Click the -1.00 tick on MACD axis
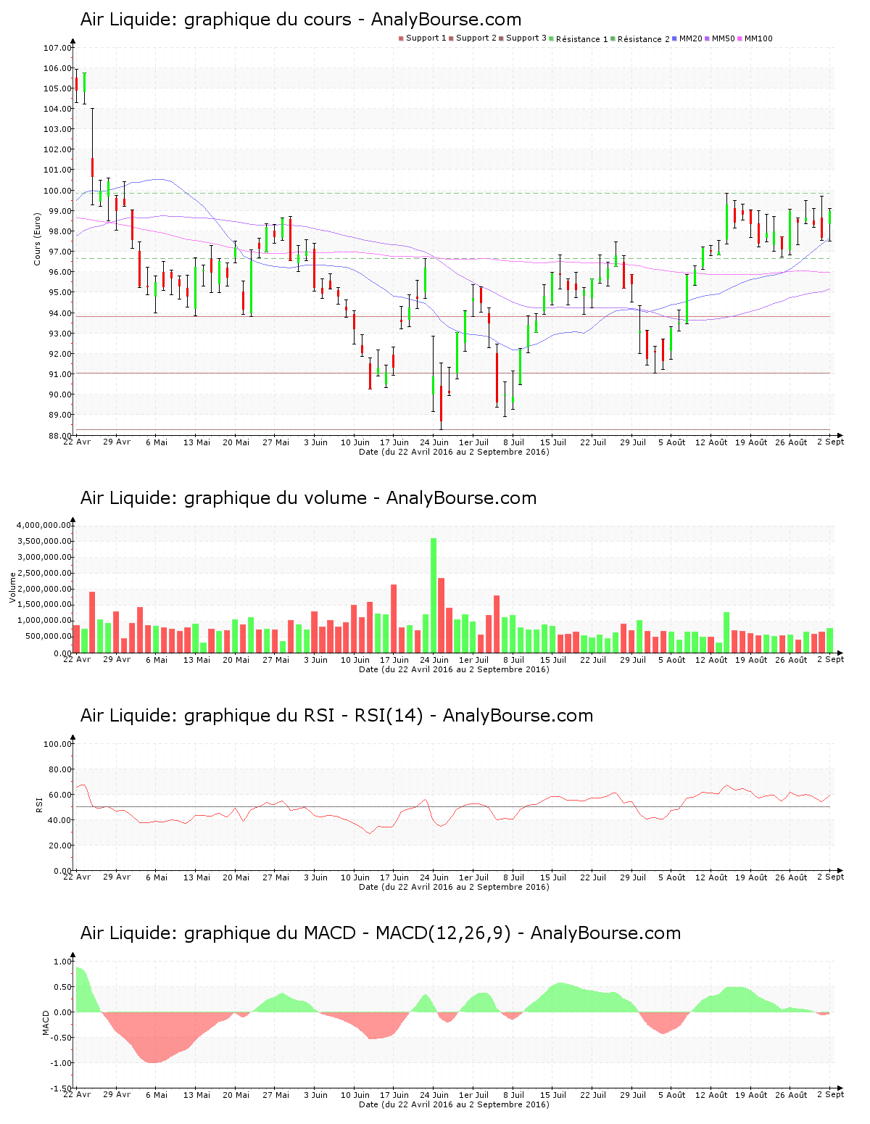870x1124 pixels. coord(59,1063)
